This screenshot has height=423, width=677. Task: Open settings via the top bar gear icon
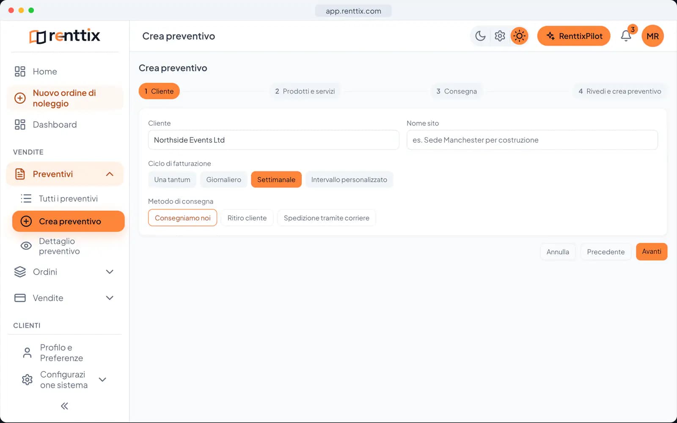click(x=500, y=36)
